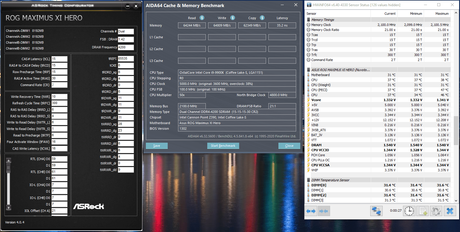Click the FSB : DRAM ratio field
Image resolution: width=460 pixels, height=232 pixels.
(x=126, y=39)
